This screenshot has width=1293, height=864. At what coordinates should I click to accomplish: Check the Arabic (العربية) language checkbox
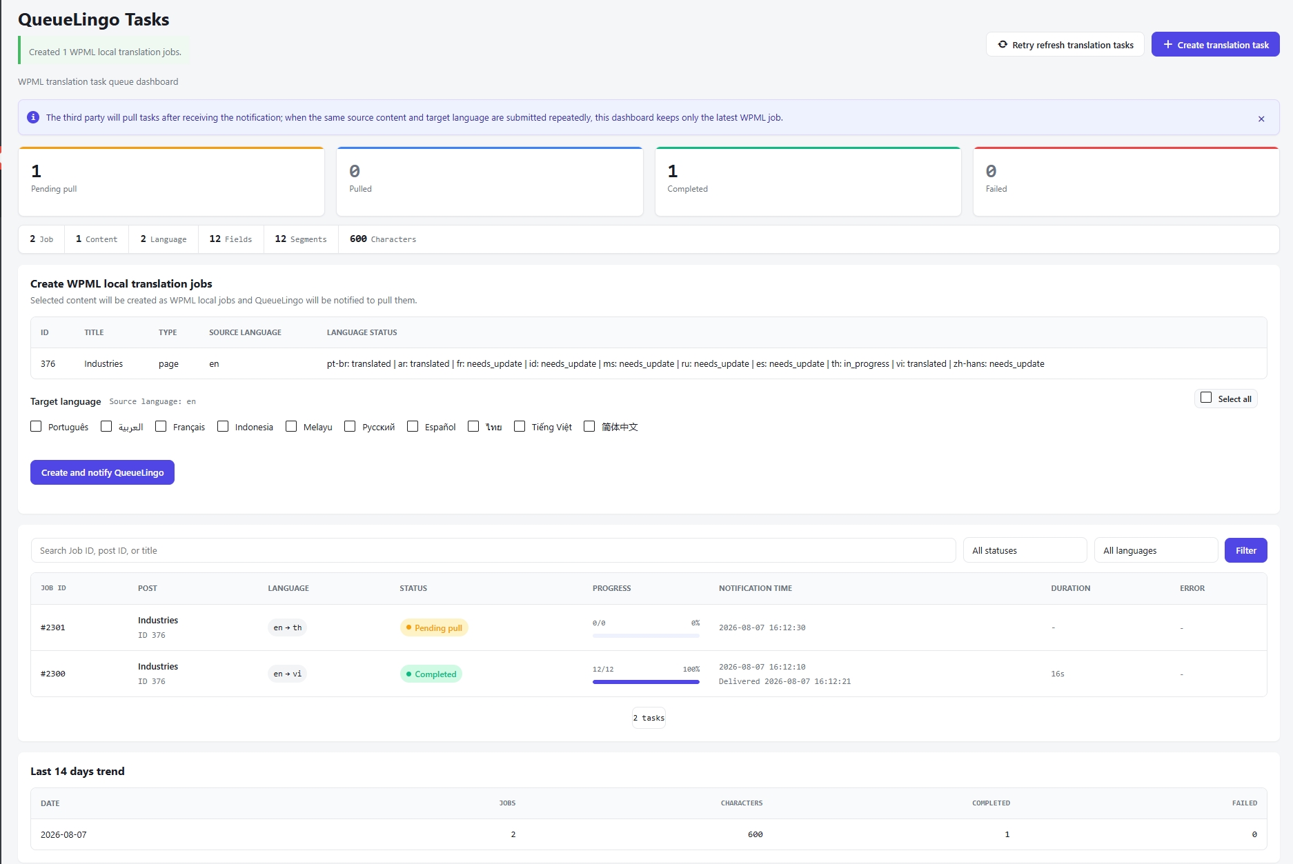tap(106, 426)
